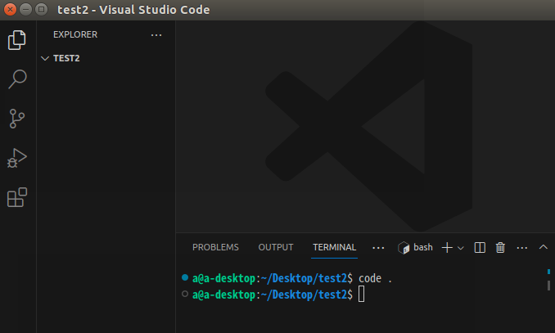
Task: Create a new terminal with plus
Action: [x=447, y=248]
